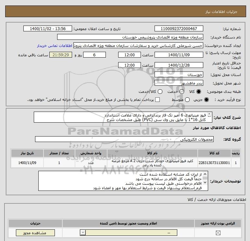Viewport: 250px width, 241px height.
Task: Click the نام دستگاه خریدار field
Action: pos(130,37)
